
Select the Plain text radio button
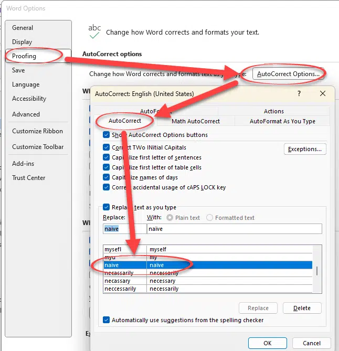(169, 218)
